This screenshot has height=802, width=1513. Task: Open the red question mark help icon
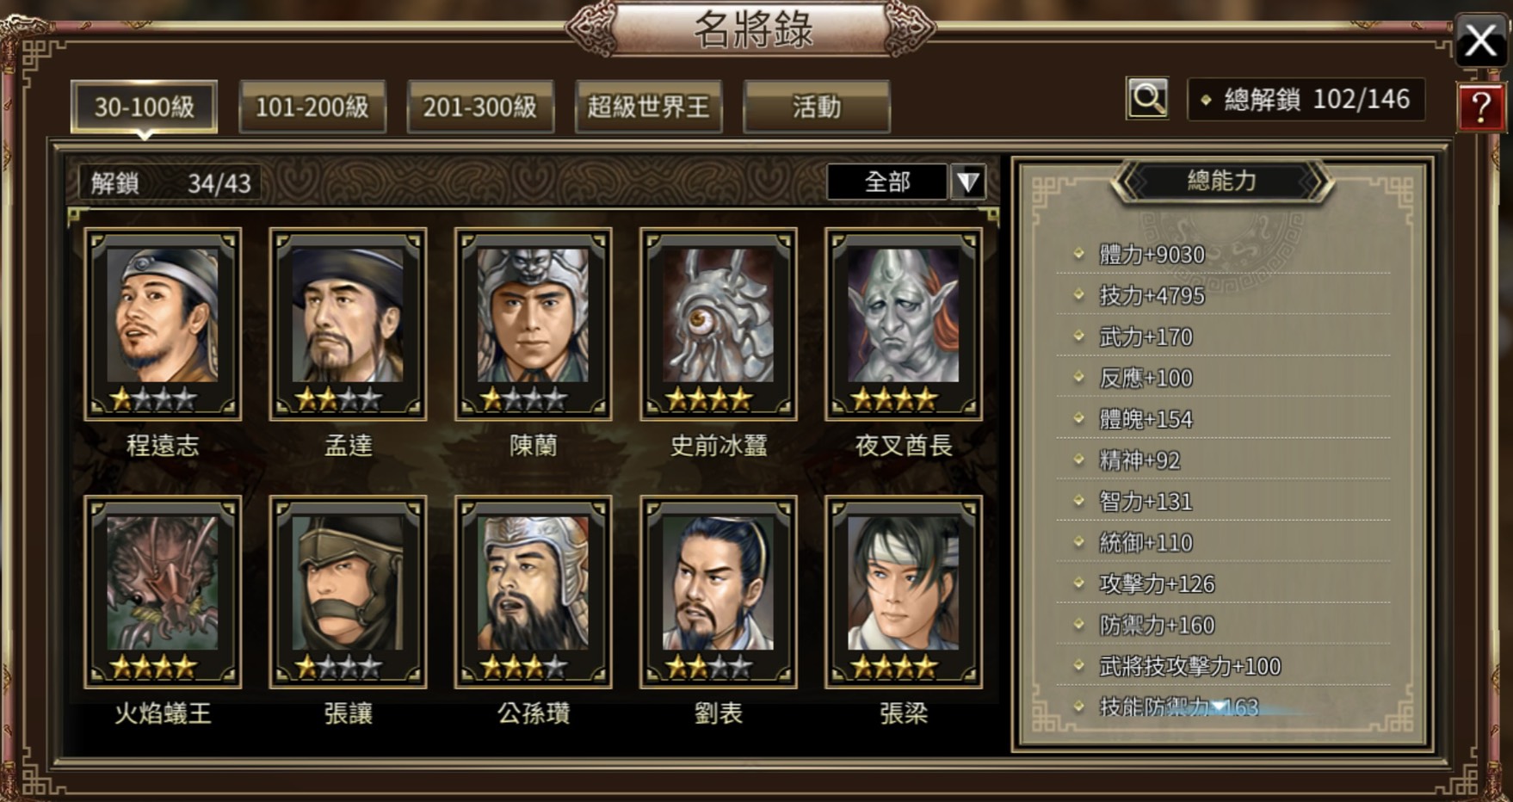click(1481, 107)
